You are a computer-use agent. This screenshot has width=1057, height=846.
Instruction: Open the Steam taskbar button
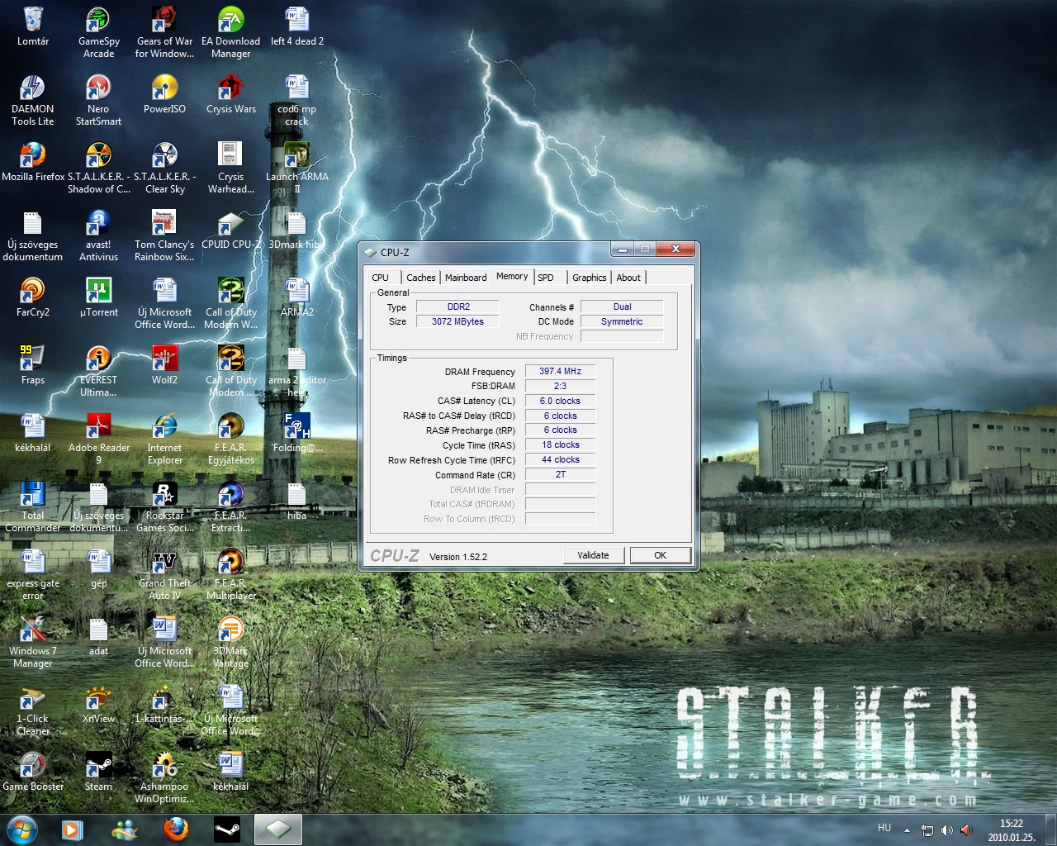click(x=227, y=829)
